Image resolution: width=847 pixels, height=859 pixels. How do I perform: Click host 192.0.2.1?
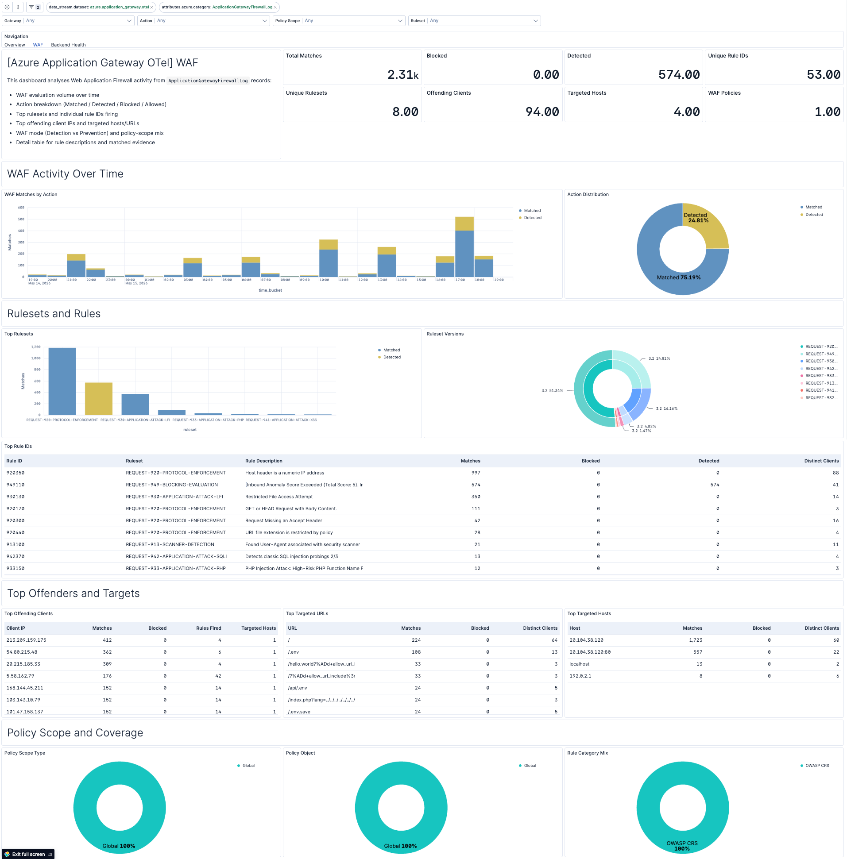(x=580, y=676)
